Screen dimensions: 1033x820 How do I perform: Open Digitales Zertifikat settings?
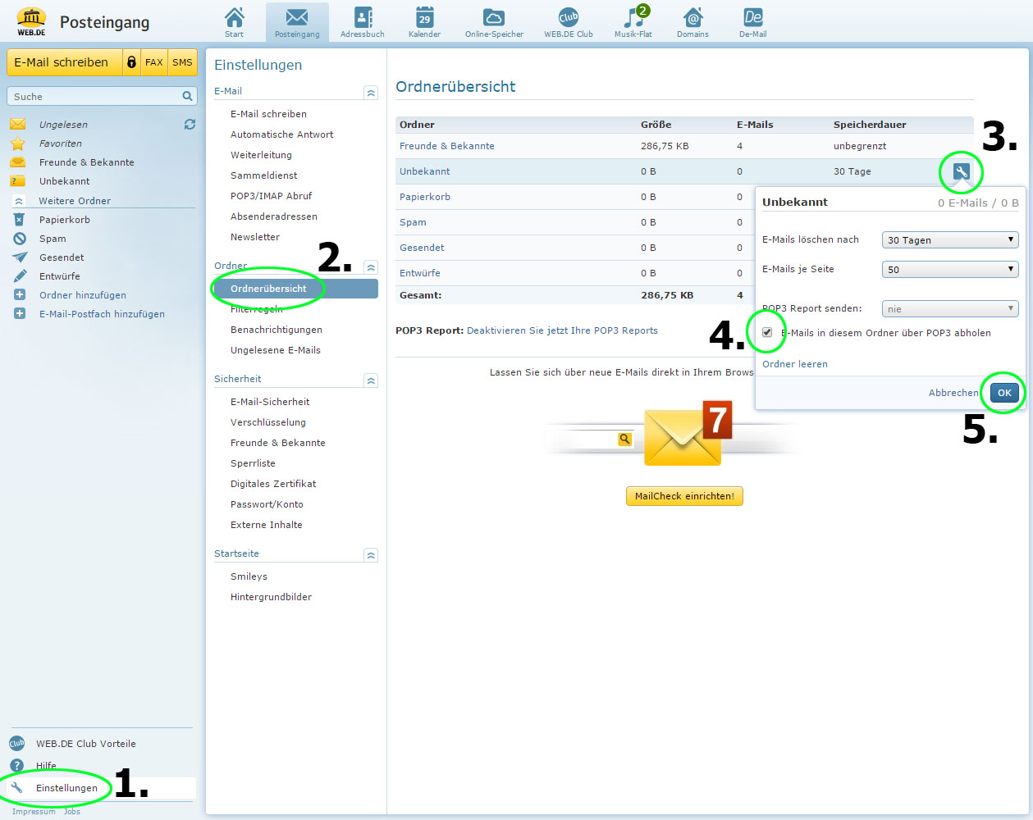273,484
